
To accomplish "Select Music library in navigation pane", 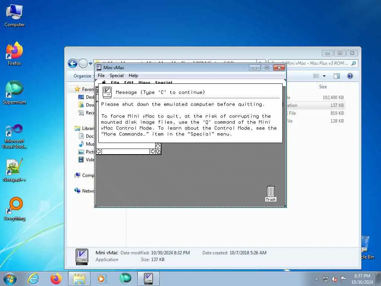I will click(x=86, y=144).
